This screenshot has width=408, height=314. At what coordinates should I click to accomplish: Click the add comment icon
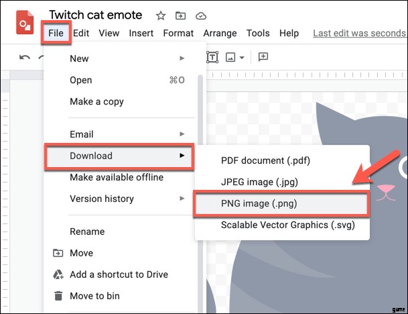(x=263, y=57)
